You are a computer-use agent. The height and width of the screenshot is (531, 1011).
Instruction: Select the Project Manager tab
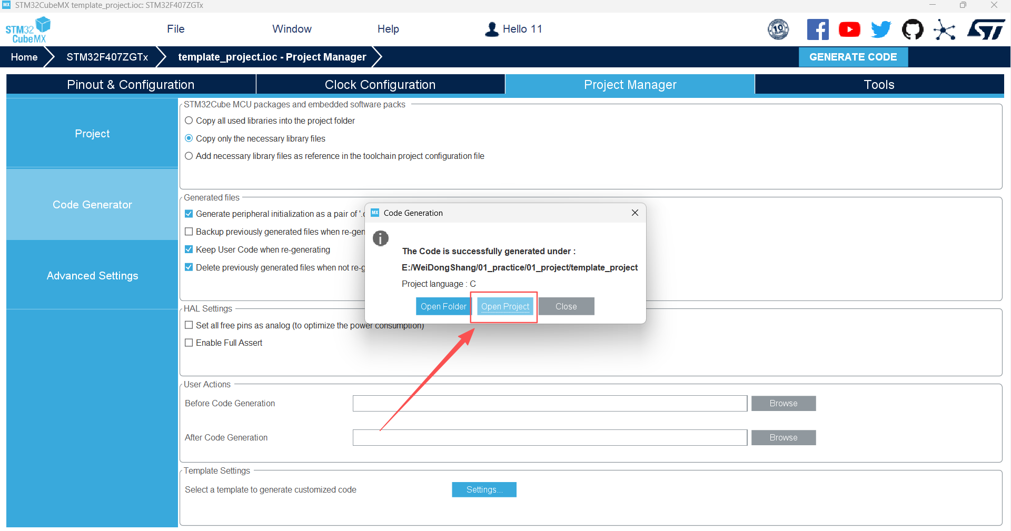[630, 85]
